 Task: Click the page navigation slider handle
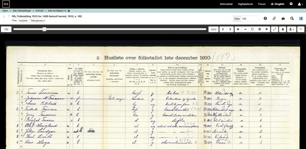tap(44, 29)
